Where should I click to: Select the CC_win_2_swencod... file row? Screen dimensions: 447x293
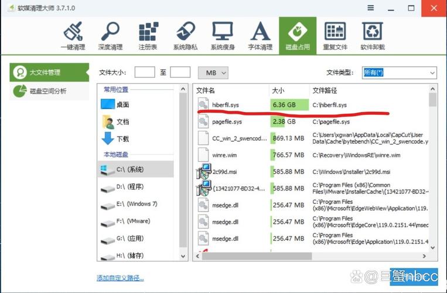(x=311, y=138)
